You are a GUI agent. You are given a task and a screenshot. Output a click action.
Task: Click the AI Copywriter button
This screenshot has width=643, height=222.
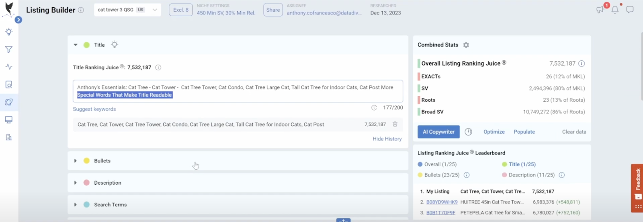(438, 132)
